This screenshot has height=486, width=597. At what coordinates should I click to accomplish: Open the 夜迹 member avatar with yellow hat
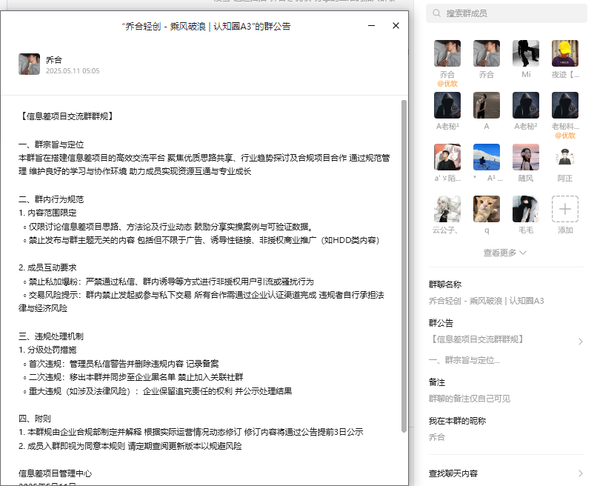coord(565,53)
